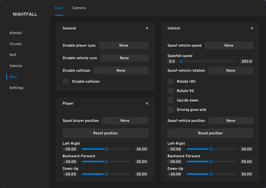Click the Spoofed speed slider handle
Viewport: 266px width, 188px height.
181,61
